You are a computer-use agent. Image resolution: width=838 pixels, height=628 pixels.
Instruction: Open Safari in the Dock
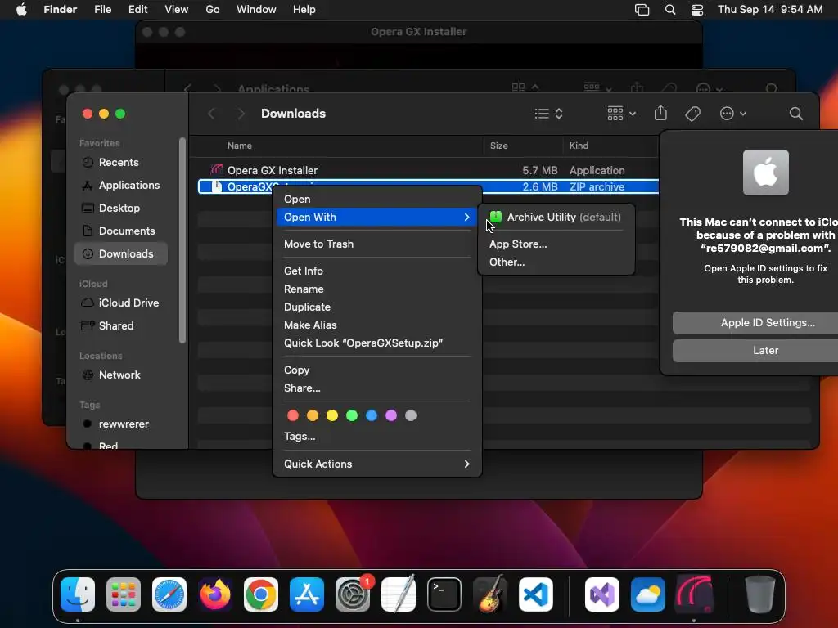tap(169, 594)
